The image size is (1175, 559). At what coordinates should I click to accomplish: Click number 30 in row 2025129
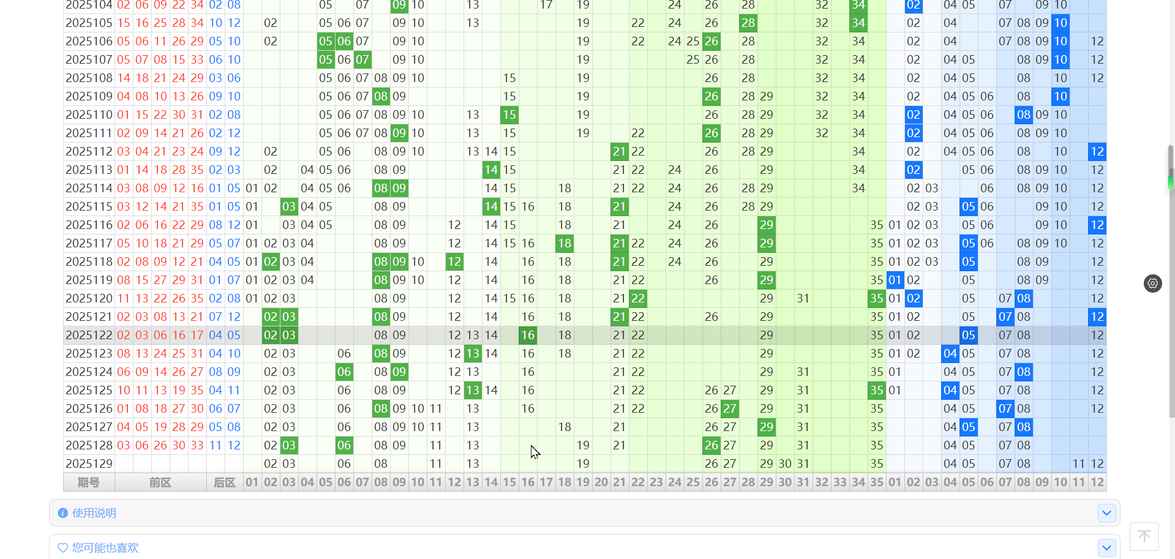coord(785,463)
